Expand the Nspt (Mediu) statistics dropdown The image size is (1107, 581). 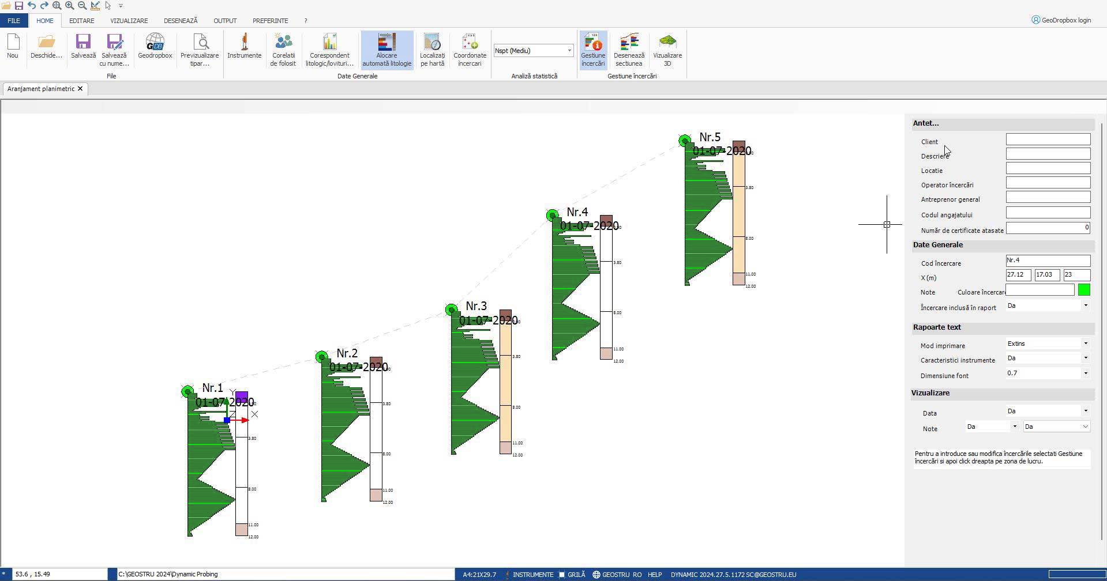pyautogui.click(x=569, y=51)
